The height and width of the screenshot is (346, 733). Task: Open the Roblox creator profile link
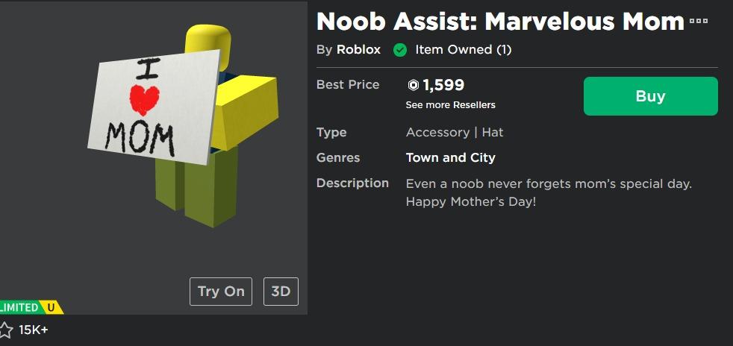click(358, 50)
